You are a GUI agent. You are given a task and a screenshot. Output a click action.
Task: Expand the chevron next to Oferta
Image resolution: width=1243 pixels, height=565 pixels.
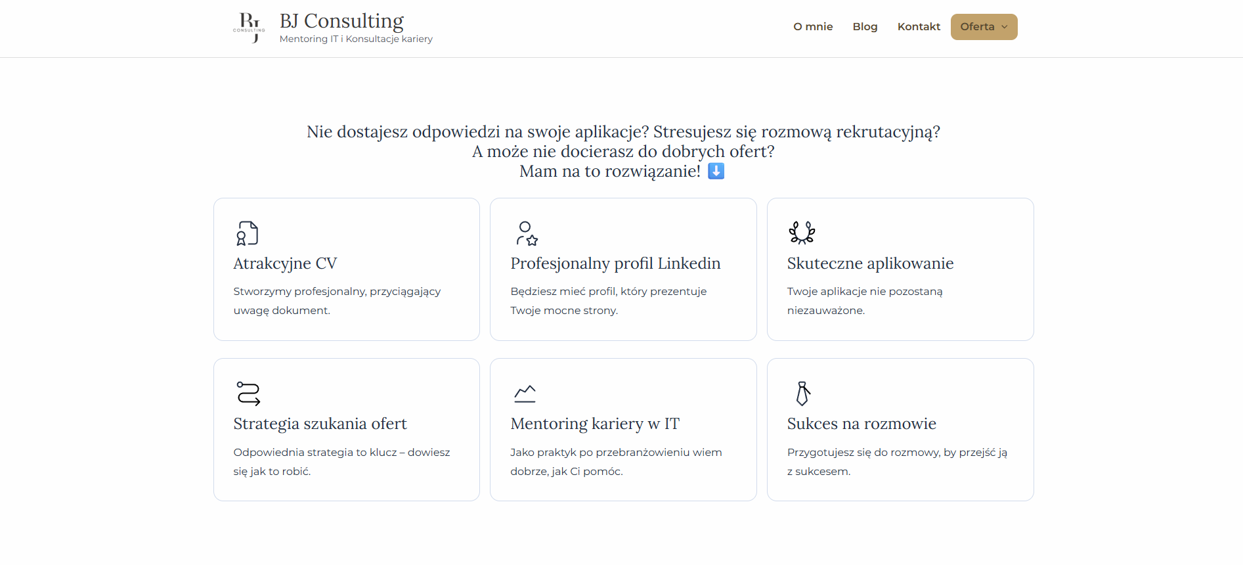point(1005,27)
